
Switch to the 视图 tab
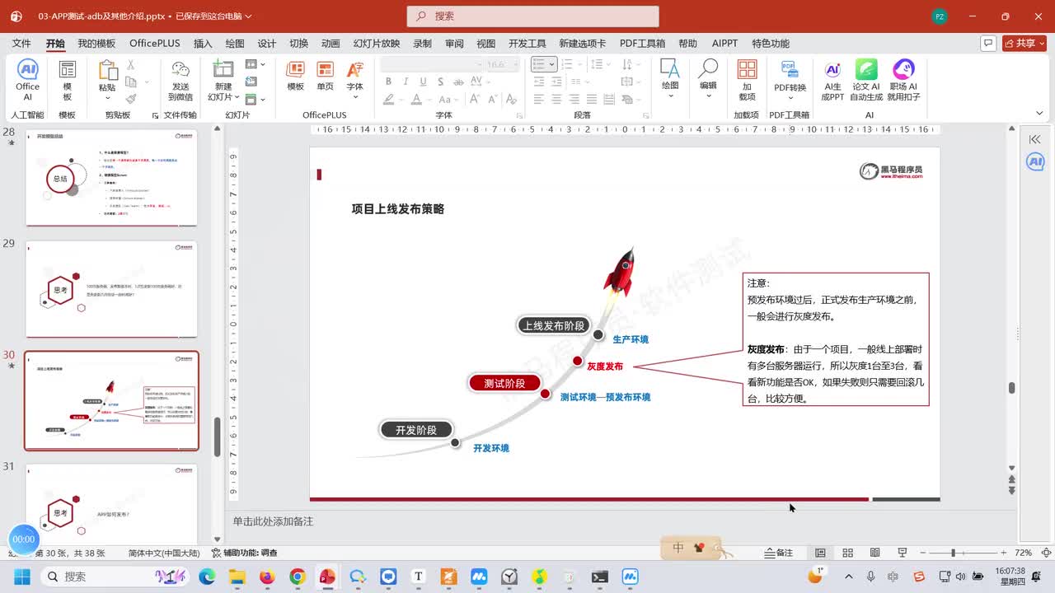pyautogui.click(x=486, y=44)
